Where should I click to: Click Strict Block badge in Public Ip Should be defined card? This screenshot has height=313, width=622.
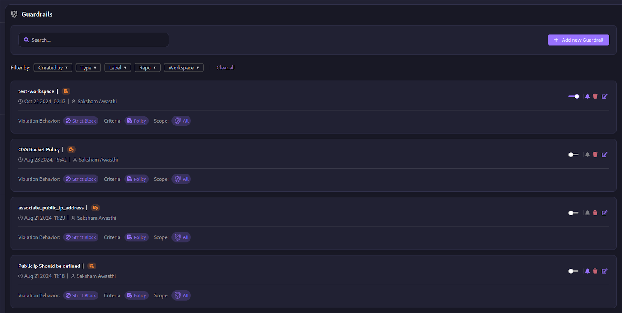pos(81,295)
